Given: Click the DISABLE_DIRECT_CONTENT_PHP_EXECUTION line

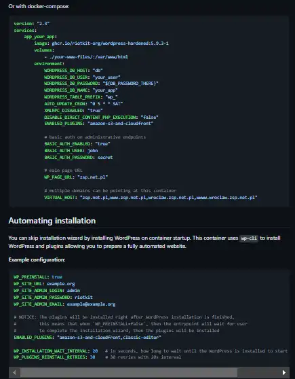Looking at the screenshot, I should [101, 118].
